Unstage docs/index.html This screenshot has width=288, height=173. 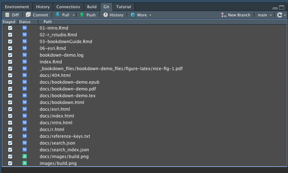10,116
